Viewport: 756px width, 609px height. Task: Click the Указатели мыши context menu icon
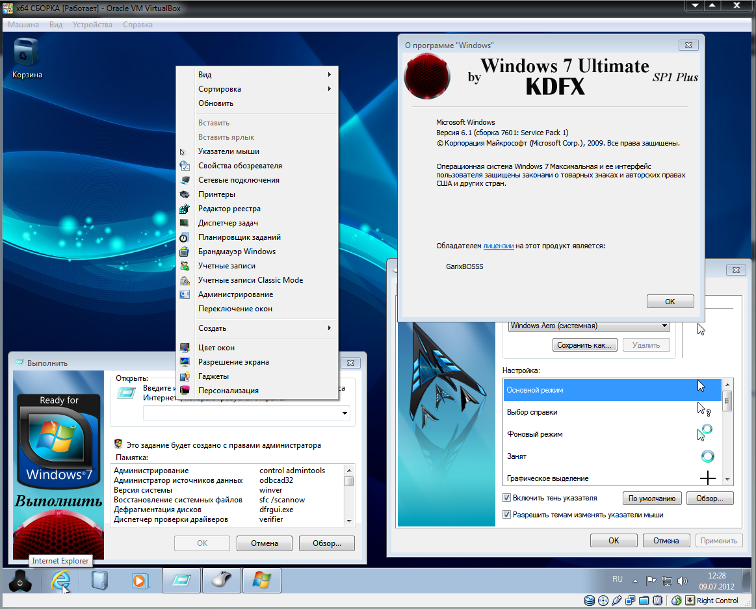click(x=183, y=152)
